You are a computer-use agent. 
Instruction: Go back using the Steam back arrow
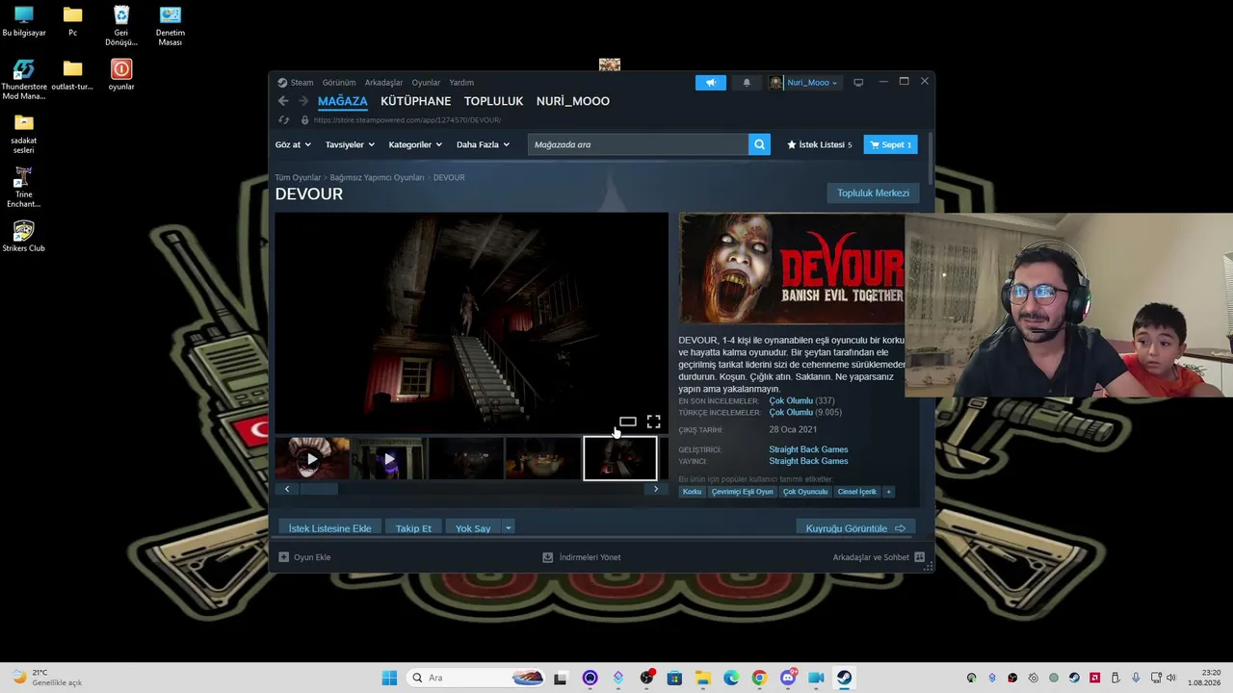pyautogui.click(x=283, y=101)
